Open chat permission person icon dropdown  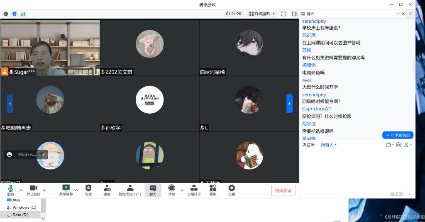[x=408, y=145]
